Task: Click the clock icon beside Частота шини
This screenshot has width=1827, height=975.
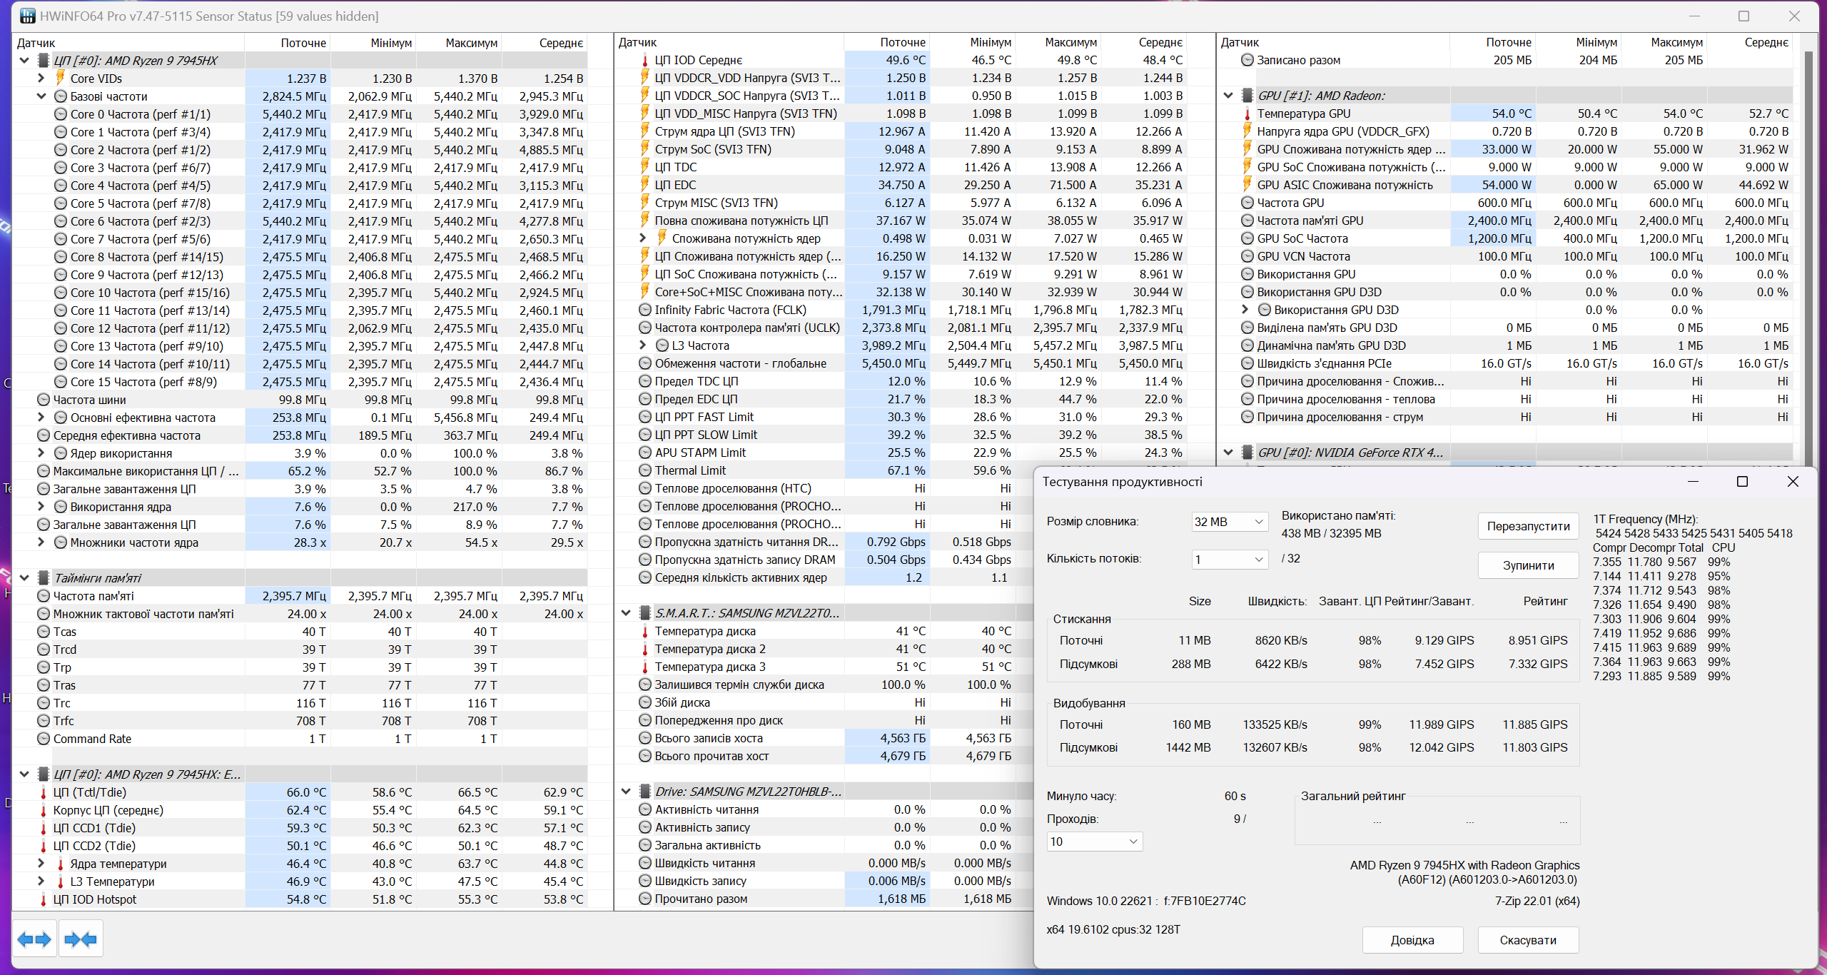Action: click(44, 400)
